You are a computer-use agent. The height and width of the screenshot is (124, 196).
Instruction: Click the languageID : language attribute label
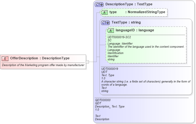[135, 30]
